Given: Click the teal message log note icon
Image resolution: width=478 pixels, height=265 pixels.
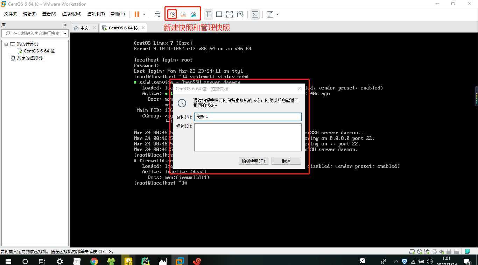Looking at the screenshot, I should coord(467,251).
